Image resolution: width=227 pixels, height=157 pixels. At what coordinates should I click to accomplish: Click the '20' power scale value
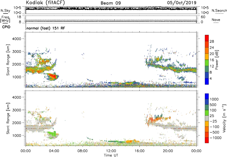[x=212, y=54]
